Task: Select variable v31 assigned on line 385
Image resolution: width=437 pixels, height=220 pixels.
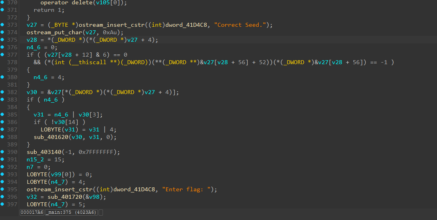Action: point(39,115)
